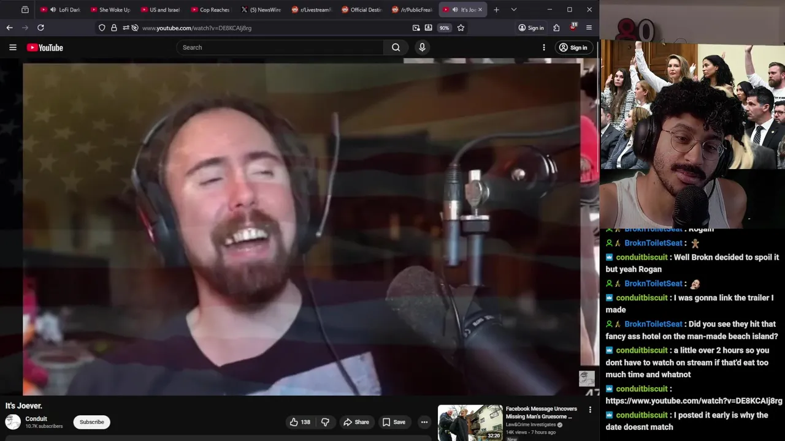Click conduitbiscuit name on trailer message
Image resolution: width=785 pixels, height=441 pixels.
point(641,298)
